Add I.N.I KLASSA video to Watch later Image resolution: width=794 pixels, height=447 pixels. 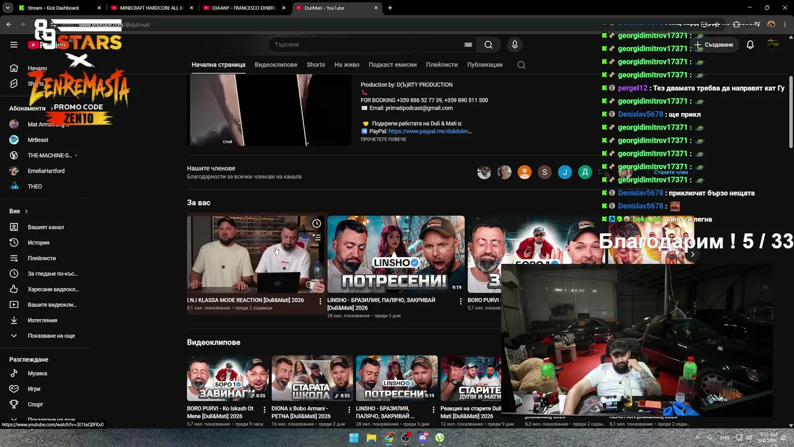click(316, 223)
